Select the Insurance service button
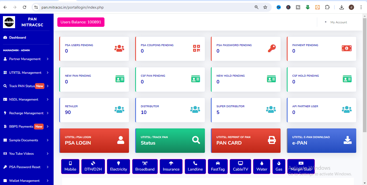The height and width of the screenshot is (185, 367). pos(171,167)
